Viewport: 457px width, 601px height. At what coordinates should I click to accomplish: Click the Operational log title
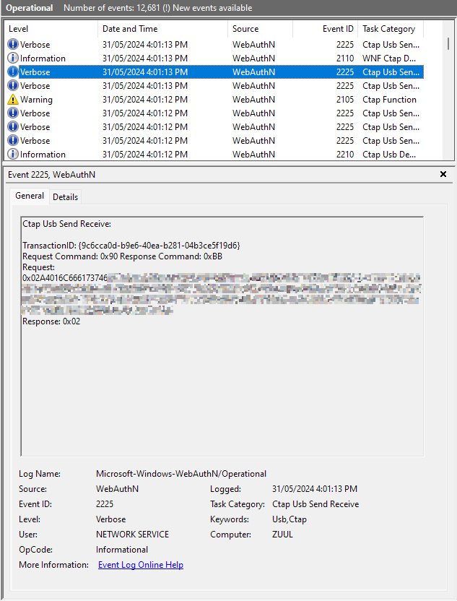click(x=29, y=8)
